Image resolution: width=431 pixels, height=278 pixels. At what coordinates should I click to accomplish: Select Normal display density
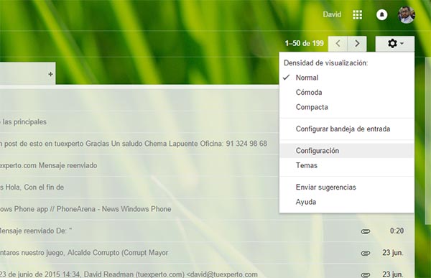(x=347, y=78)
